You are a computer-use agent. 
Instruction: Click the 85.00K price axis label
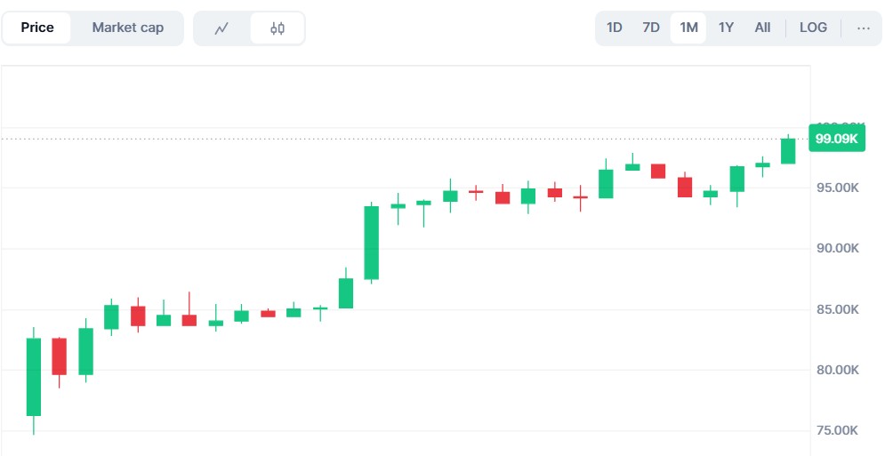(x=837, y=309)
